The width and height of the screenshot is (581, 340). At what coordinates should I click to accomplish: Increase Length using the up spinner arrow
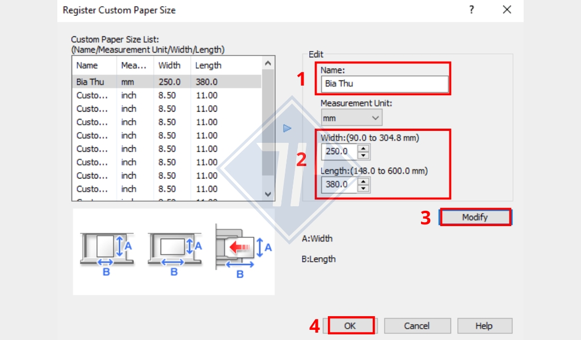364,181
